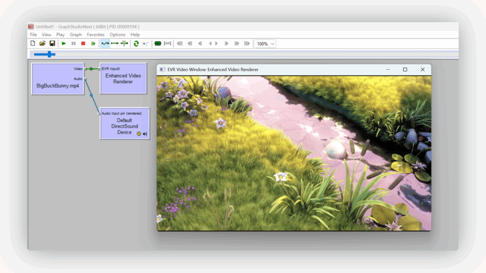The height and width of the screenshot is (273, 486).
Task: Create a new graph document
Action: coord(32,43)
